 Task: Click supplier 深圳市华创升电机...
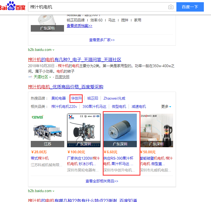click(119, 170)
